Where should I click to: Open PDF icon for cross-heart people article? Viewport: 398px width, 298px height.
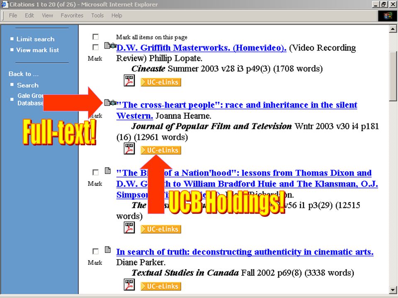pos(129,149)
